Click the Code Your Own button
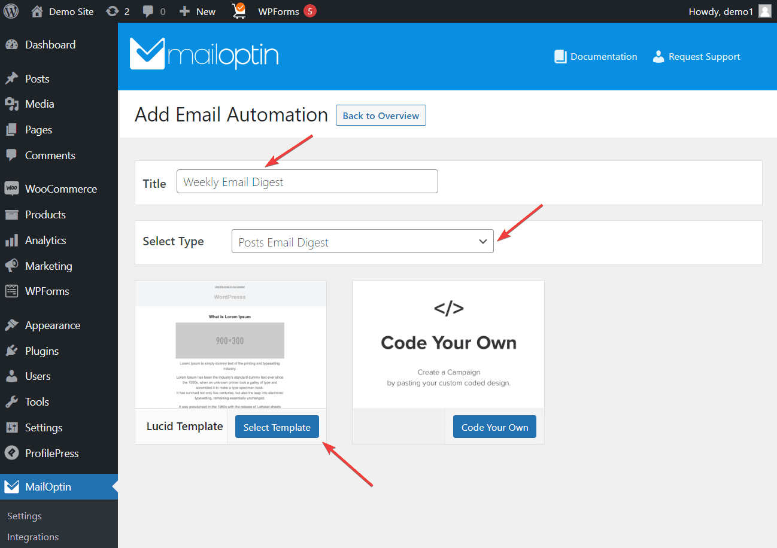Screen dimensions: 777x548 click(494, 427)
